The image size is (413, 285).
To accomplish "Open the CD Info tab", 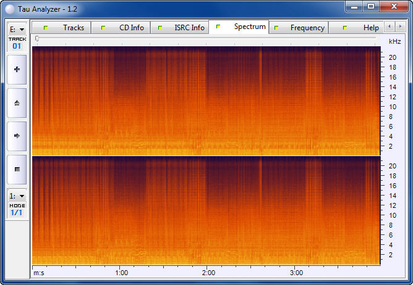I will click(x=124, y=28).
